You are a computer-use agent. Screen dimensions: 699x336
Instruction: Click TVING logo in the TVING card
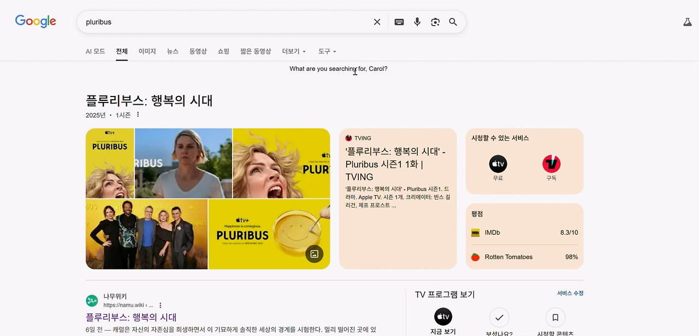point(349,138)
